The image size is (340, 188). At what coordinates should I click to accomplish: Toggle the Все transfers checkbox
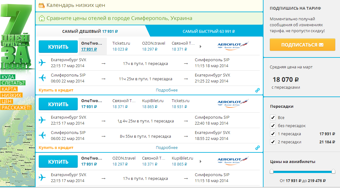pyautogui.click(x=272, y=118)
